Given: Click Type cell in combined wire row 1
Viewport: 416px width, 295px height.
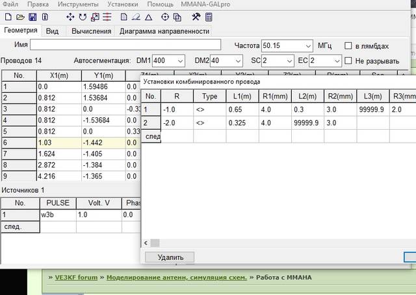Looking at the screenshot, I should 209,110.
